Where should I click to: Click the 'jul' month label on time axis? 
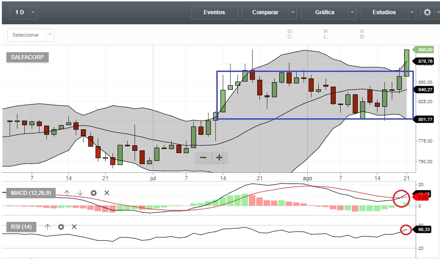point(153,178)
